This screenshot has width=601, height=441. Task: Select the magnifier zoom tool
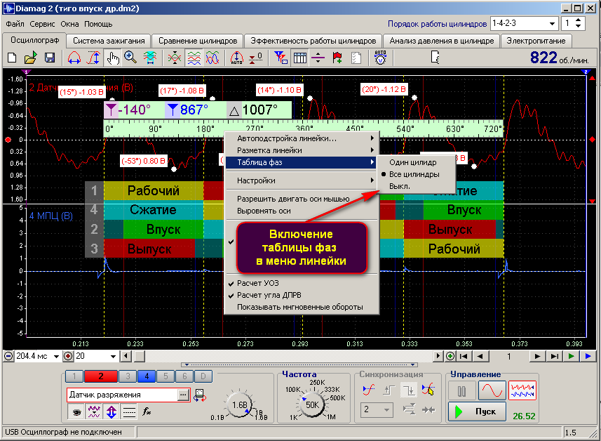pos(130,58)
